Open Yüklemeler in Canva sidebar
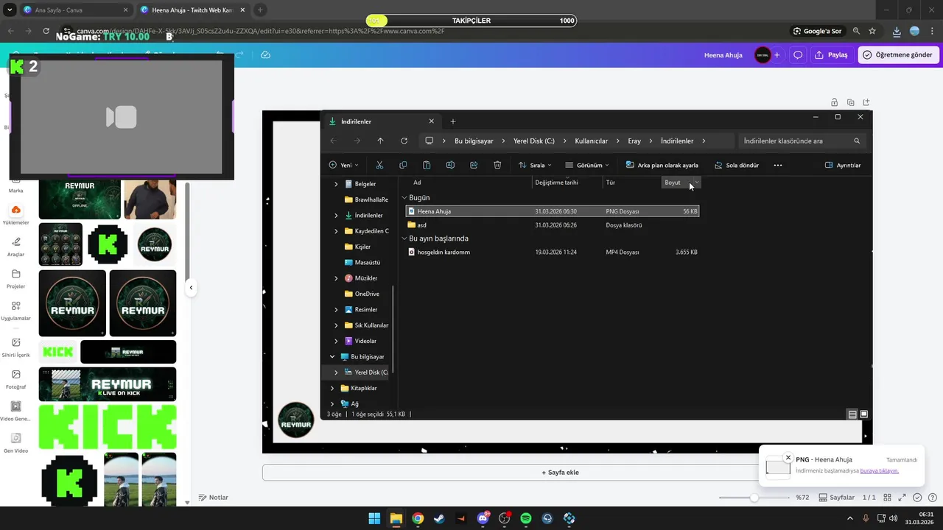Viewport: 943px width, 530px height. [15, 214]
